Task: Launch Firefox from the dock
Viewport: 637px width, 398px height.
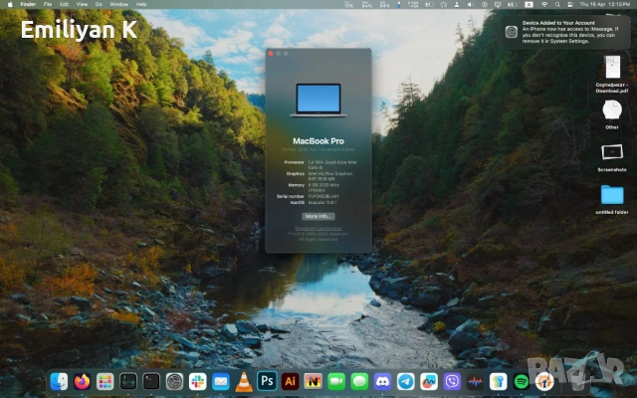Action: (82, 382)
